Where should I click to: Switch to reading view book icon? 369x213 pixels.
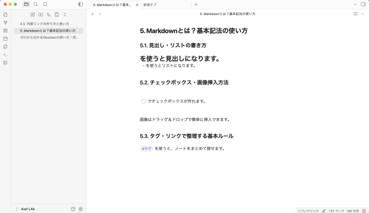click(x=355, y=14)
